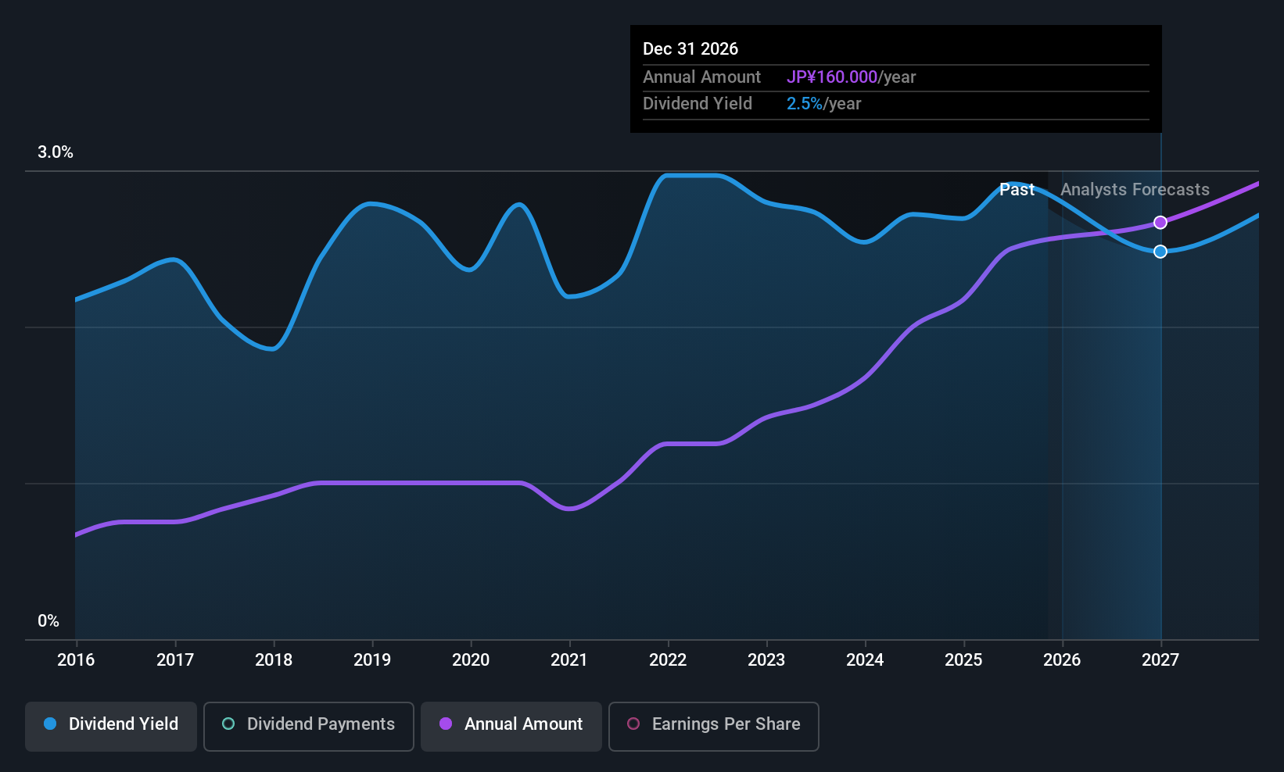1284x772 pixels.
Task: Click the teal ring beside Dividend Payments
Action: click(x=228, y=724)
